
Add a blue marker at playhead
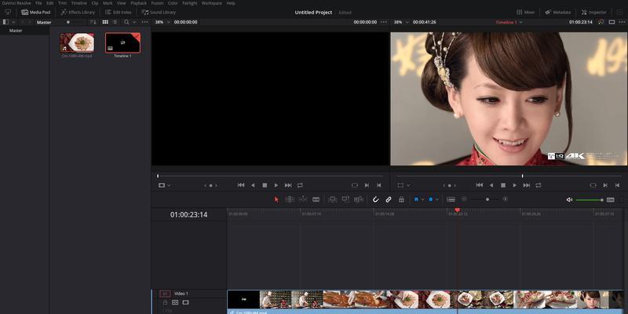430,199
